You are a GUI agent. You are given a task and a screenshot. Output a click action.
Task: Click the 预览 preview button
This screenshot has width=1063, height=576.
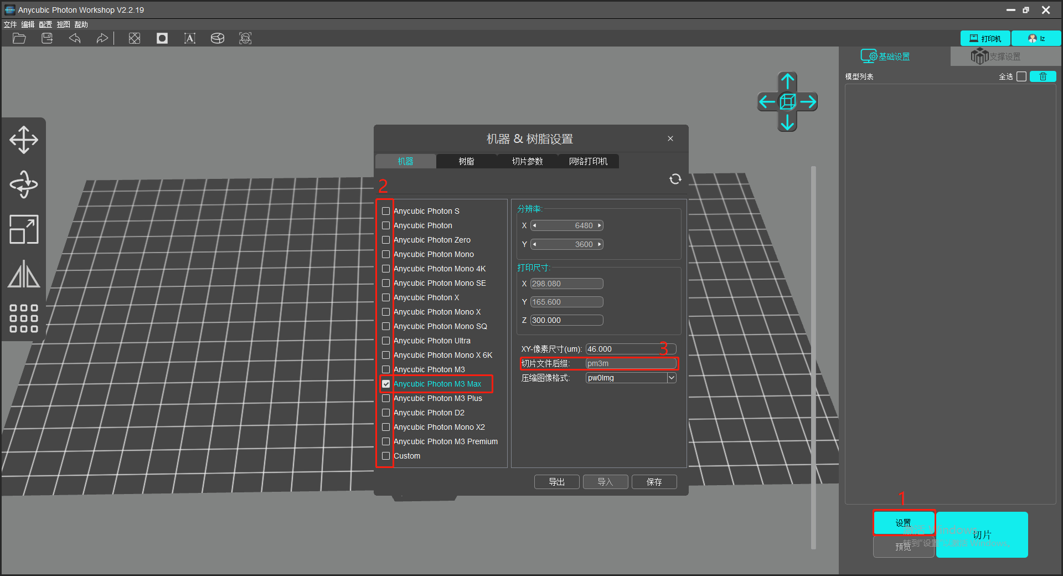pyautogui.click(x=904, y=547)
